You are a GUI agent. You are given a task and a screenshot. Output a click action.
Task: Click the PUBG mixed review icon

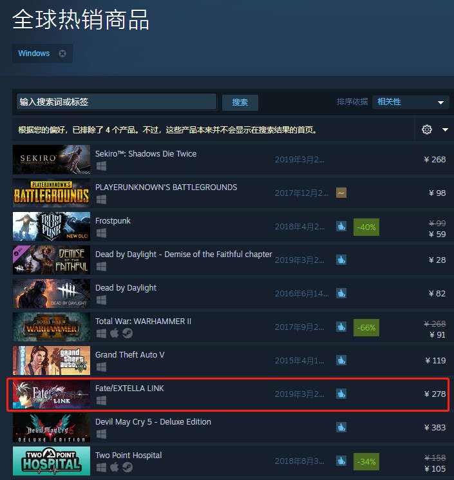341,193
